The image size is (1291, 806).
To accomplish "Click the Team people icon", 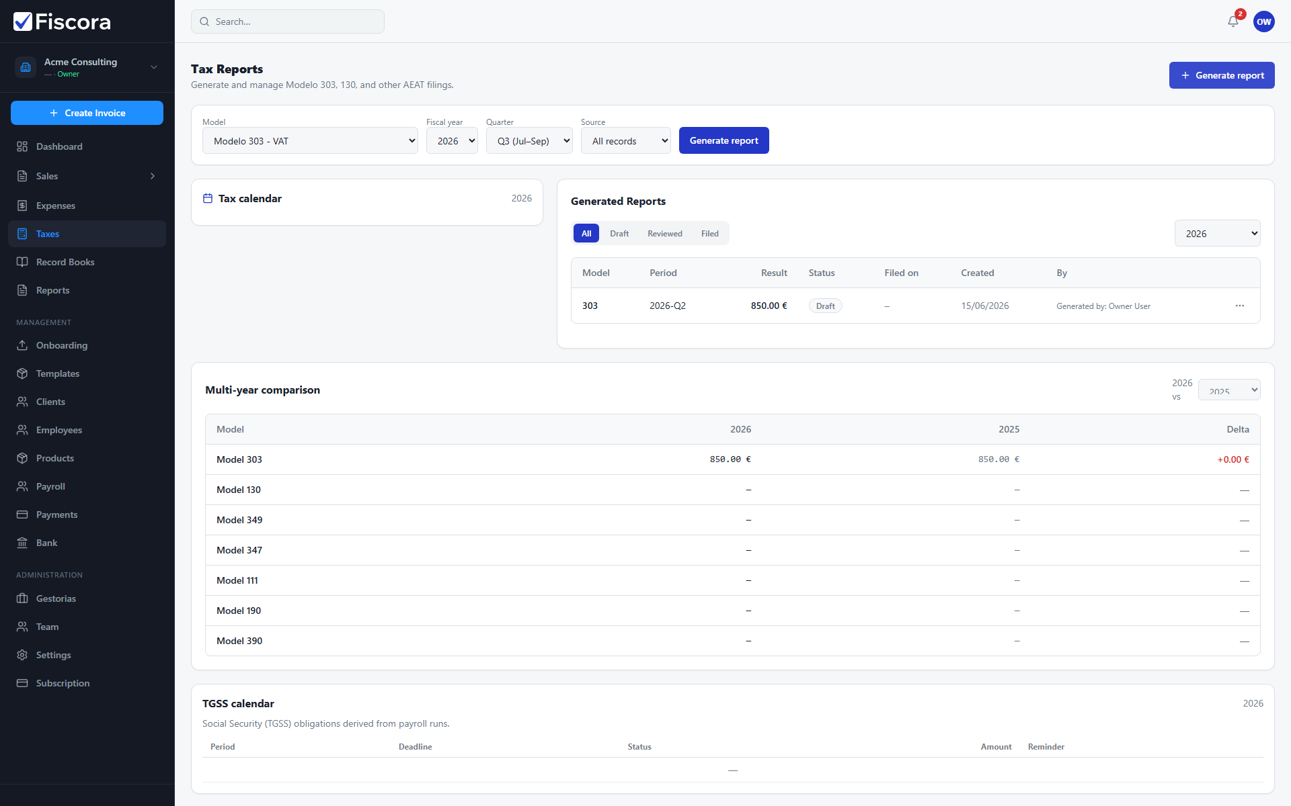I will pyautogui.click(x=22, y=627).
